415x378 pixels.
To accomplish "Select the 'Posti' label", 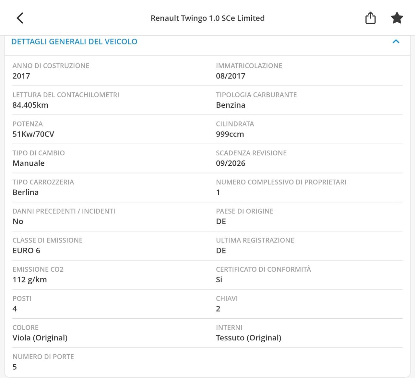I will pos(22,298).
